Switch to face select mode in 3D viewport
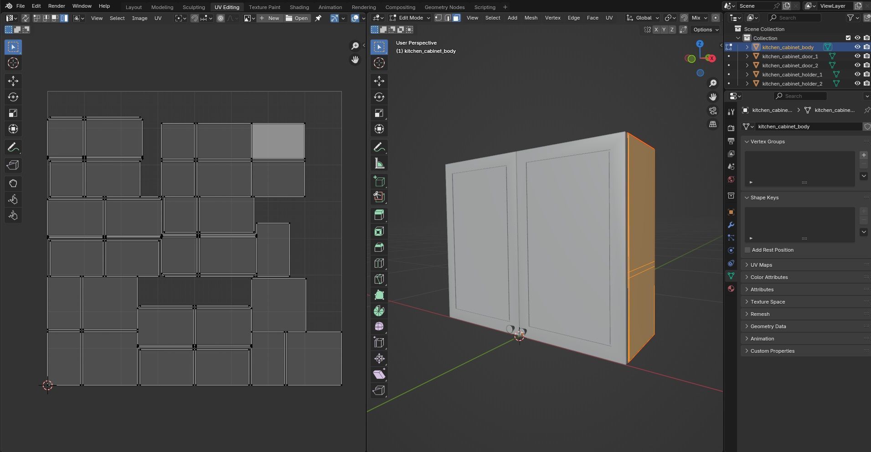The width and height of the screenshot is (871, 452). (457, 18)
